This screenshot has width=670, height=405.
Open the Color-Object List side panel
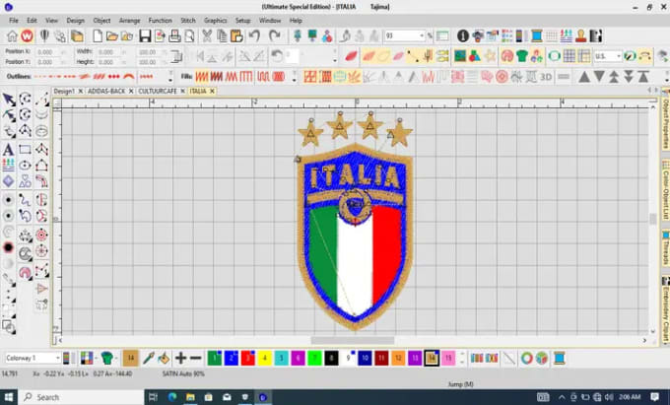tap(665, 190)
